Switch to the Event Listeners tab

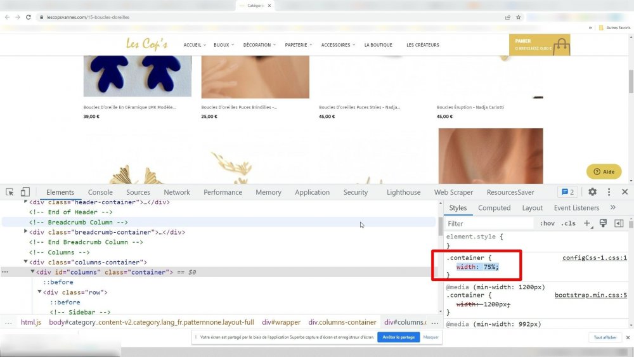tap(576, 208)
